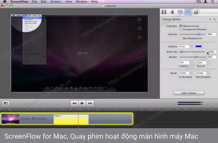
Task: Click the Round value stepper
Action: pyautogui.click(x=208, y=62)
